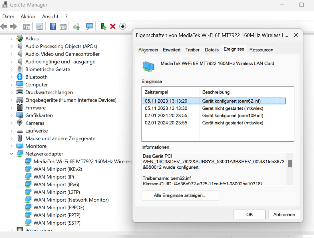This screenshot has height=238, width=314.
Task: Switch to the Erweitert tab
Action: click(172, 50)
